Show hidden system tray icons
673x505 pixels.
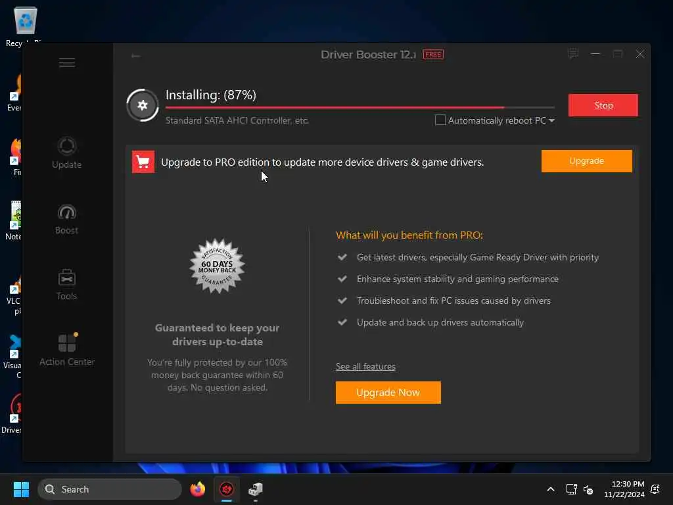click(x=551, y=489)
